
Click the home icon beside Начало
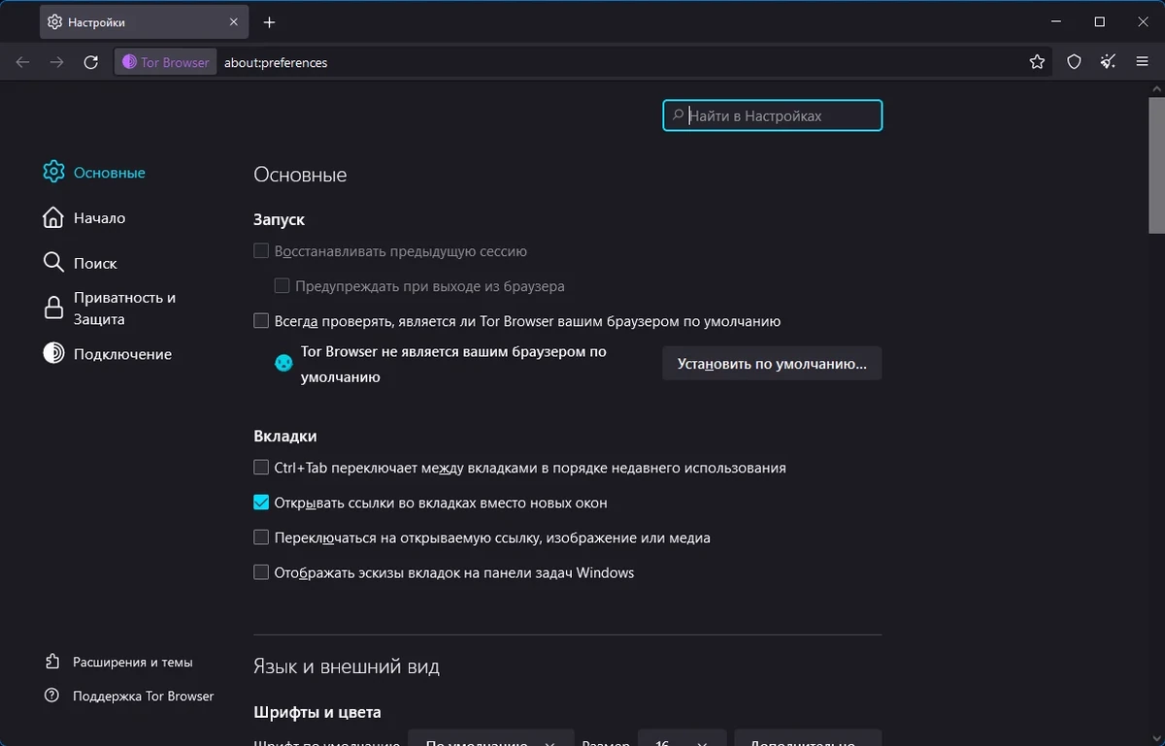coord(53,218)
